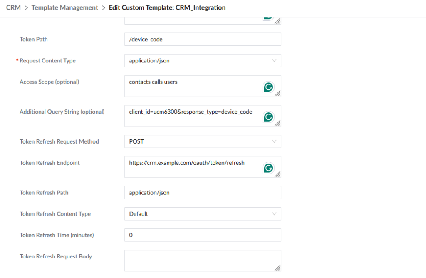This screenshot has height=278, width=426.
Task: Grab resize handle of Token Refresh Request Body textarea
Action: coord(277,268)
